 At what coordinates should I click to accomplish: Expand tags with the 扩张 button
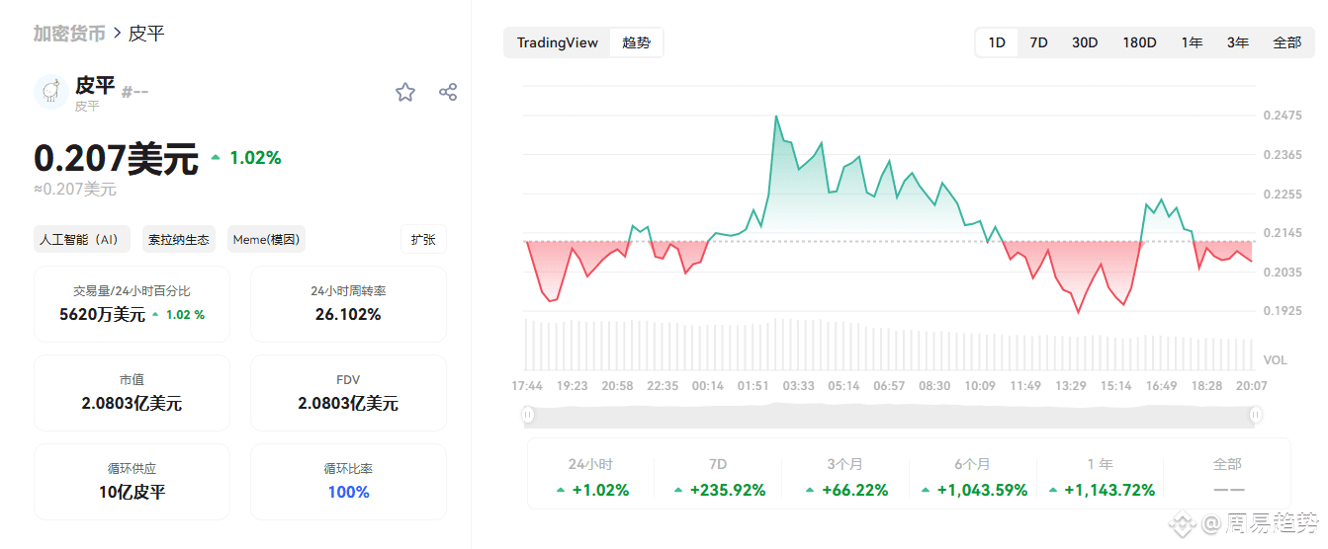tap(423, 239)
